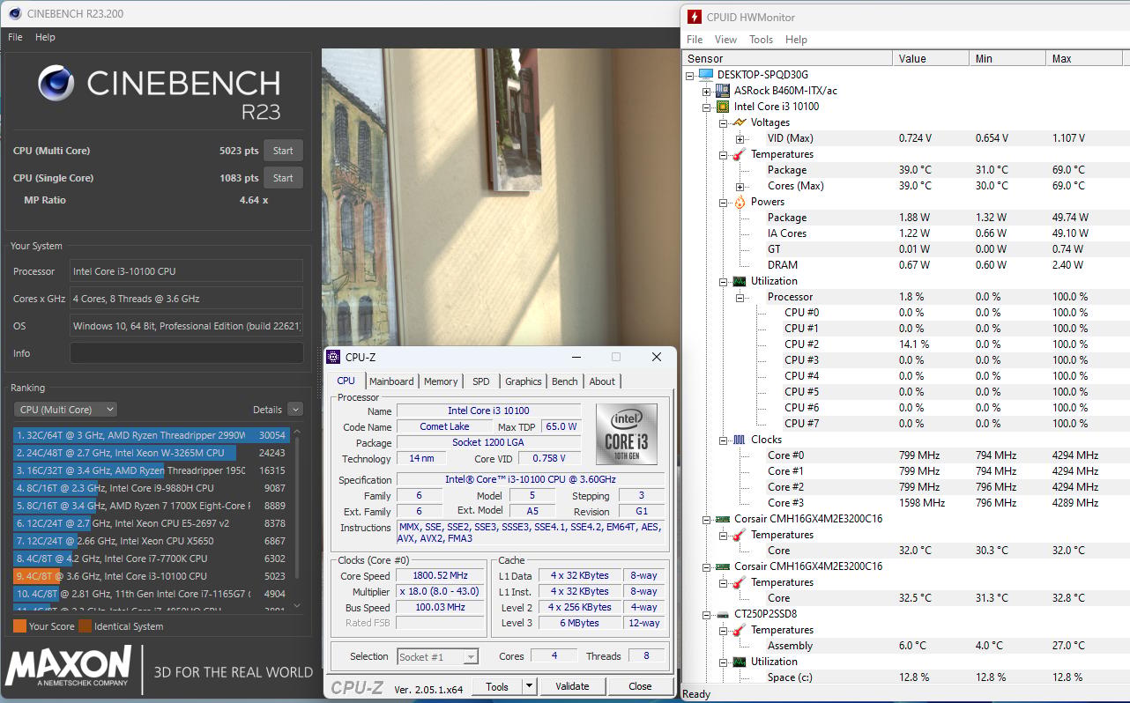
Task: Collapse the CPU Voltages node
Action: 723,122
